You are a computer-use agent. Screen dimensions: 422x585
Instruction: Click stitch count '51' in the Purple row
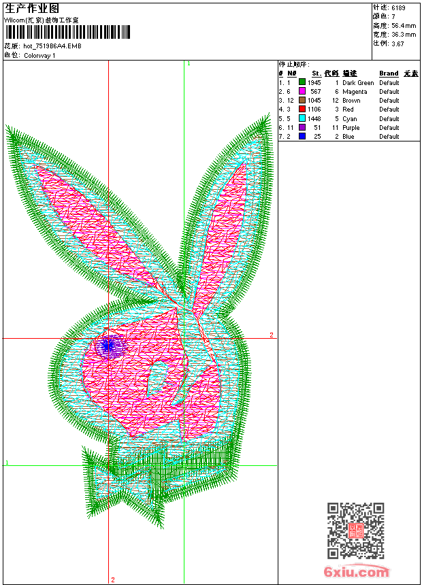(x=317, y=128)
